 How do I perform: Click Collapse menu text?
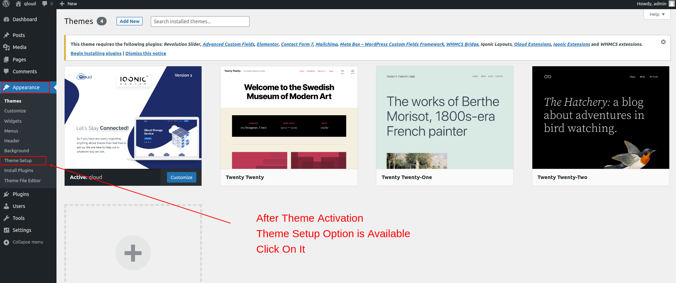(28, 242)
